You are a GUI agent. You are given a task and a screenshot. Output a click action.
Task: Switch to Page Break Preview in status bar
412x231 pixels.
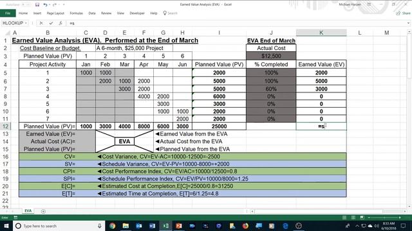coord(362,218)
